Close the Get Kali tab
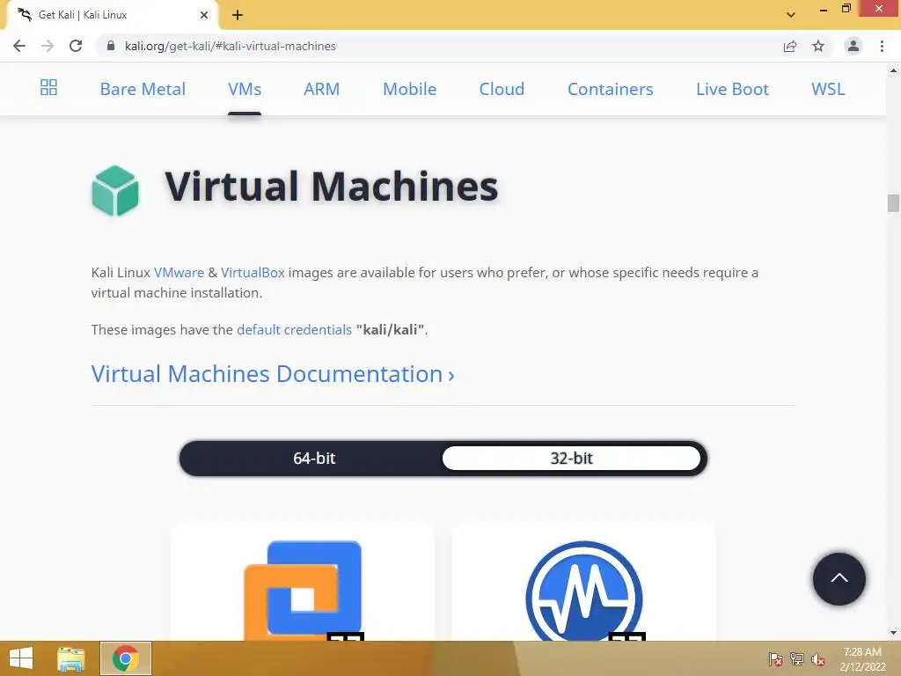 (204, 15)
